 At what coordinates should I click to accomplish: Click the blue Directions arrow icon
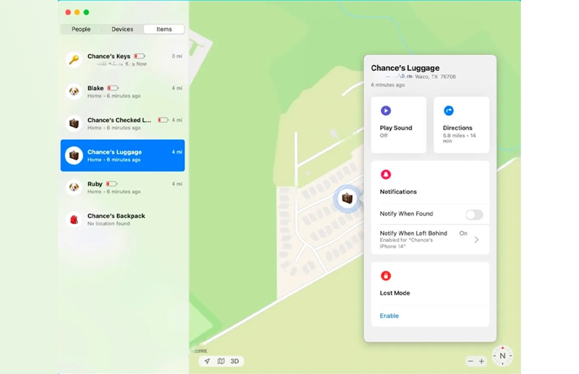point(448,111)
